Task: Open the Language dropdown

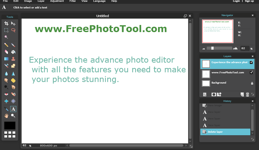Action: pyautogui.click(x=99, y=1)
